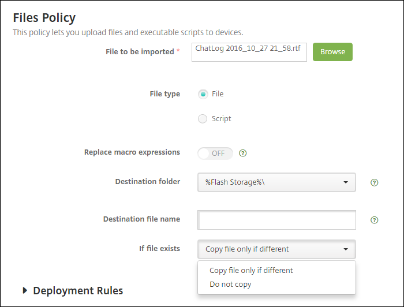Image resolution: width=404 pixels, height=307 pixels.
Task: Click the 'Script' label text
Action: pyautogui.click(x=221, y=119)
